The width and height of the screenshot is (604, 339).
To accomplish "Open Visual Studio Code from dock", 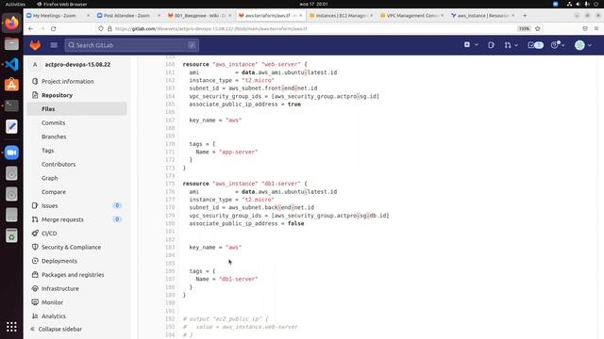I will (11, 64).
